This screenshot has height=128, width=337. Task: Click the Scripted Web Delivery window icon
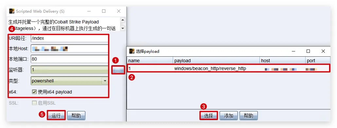[11, 11]
